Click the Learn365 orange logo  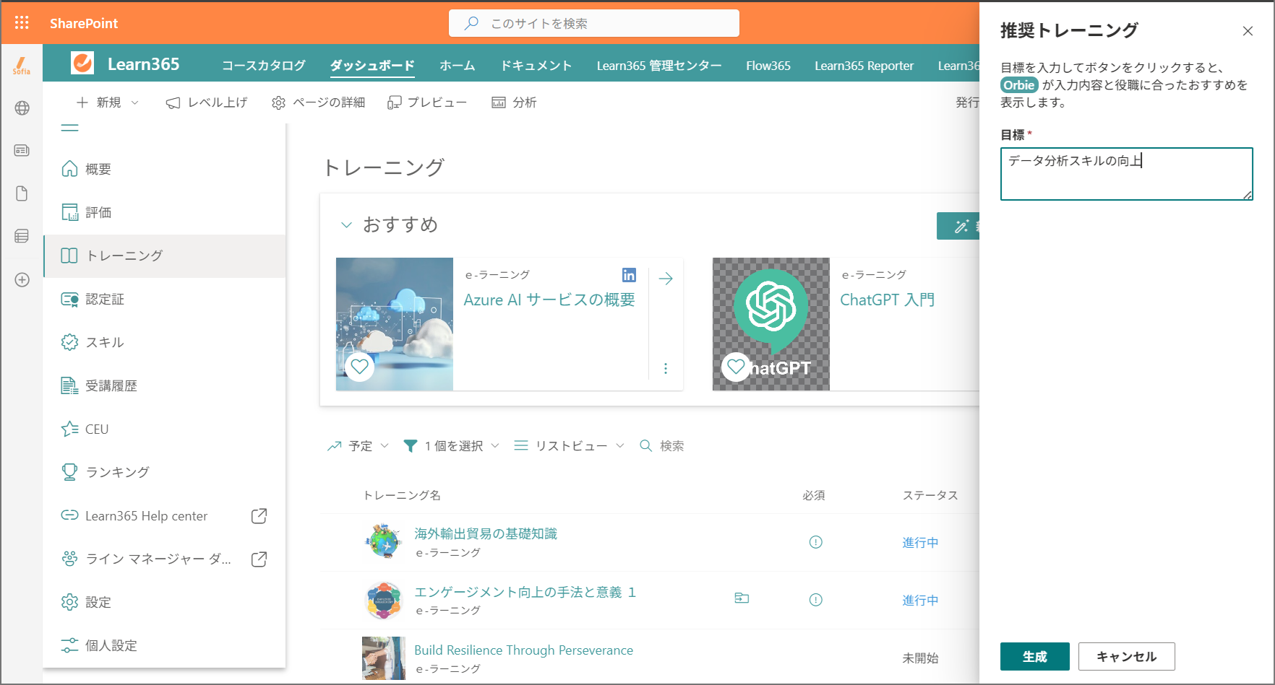(82, 64)
